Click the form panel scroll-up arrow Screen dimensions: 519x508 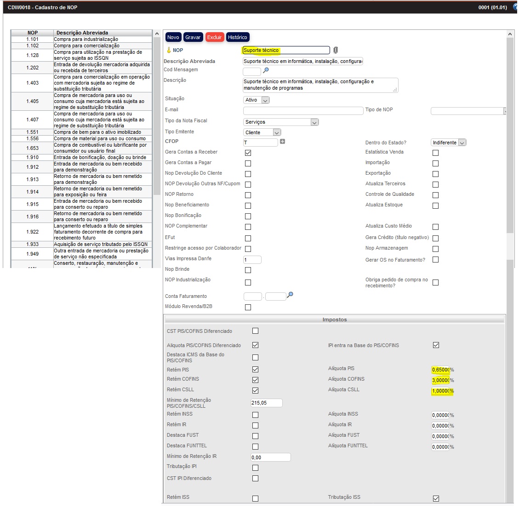pyautogui.click(x=510, y=34)
